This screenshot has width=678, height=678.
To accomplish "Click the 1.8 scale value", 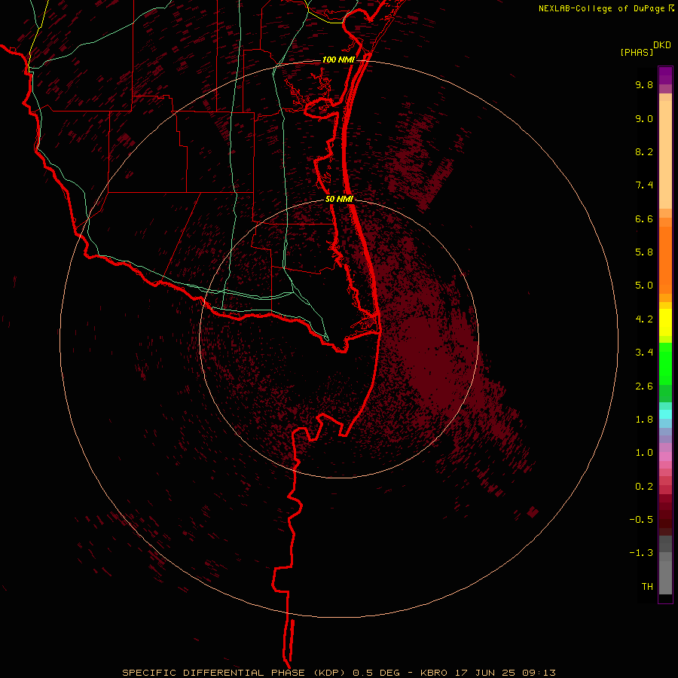I will pyautogui.click(x=644, y=420).
